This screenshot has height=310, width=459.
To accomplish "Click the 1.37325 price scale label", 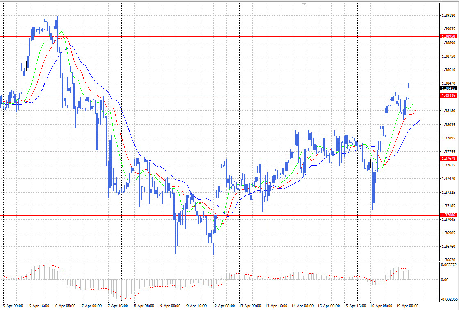I will [x=448, y=192].
